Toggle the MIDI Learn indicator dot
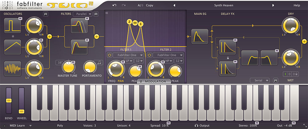 (x=5, y=126)
